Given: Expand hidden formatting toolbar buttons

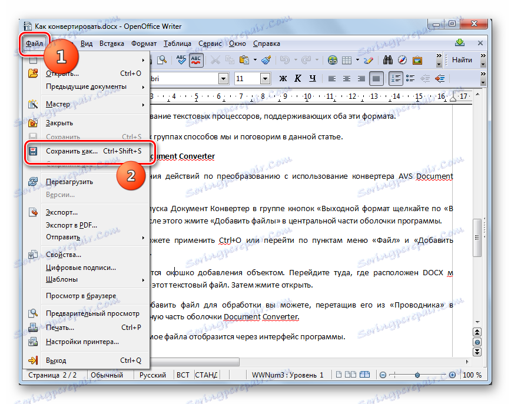Looking at the screenshot, I should click(483, 78).
